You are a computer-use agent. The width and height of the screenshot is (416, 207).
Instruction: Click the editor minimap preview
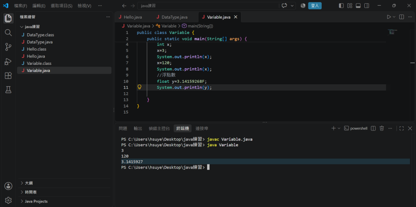392,32
